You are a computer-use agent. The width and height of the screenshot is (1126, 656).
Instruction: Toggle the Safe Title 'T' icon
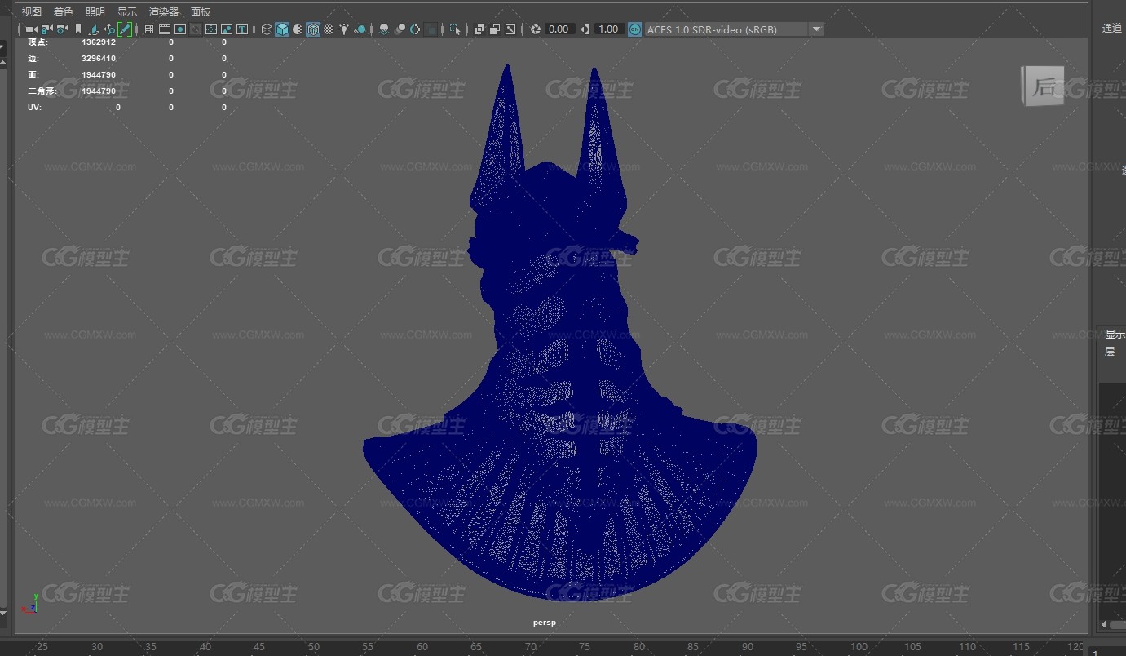242,29
